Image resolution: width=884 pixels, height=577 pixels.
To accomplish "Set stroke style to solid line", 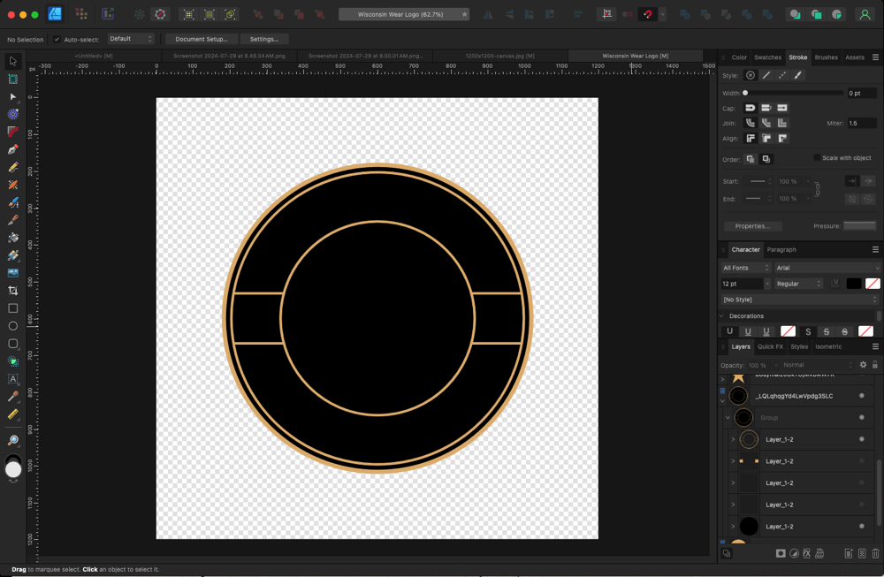I will pyautogui.click(x=766, y=75).
